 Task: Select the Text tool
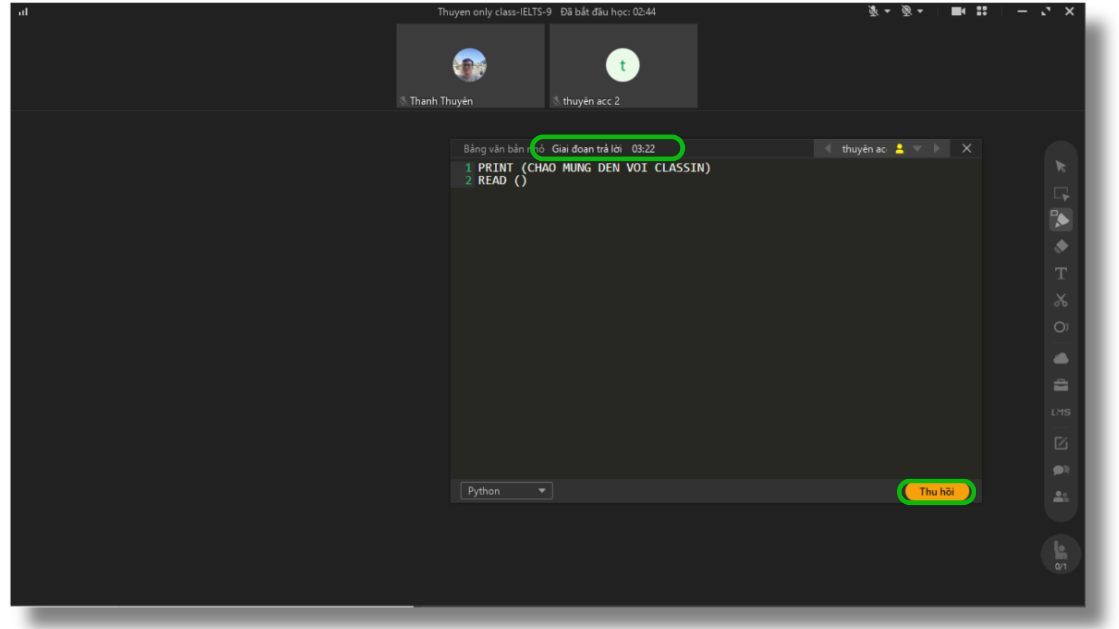(1061, 274)
